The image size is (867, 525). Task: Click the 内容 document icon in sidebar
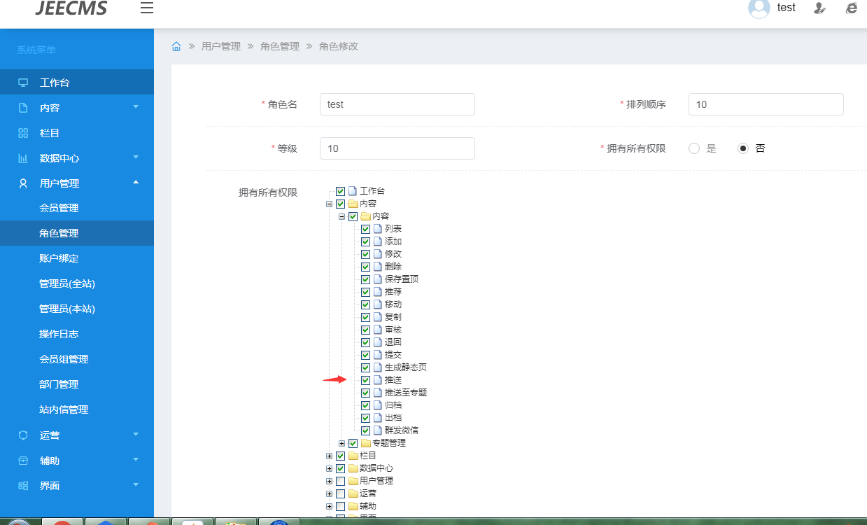[23, 108]
